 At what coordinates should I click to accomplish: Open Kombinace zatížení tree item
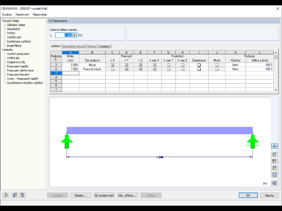coord(19,41)
